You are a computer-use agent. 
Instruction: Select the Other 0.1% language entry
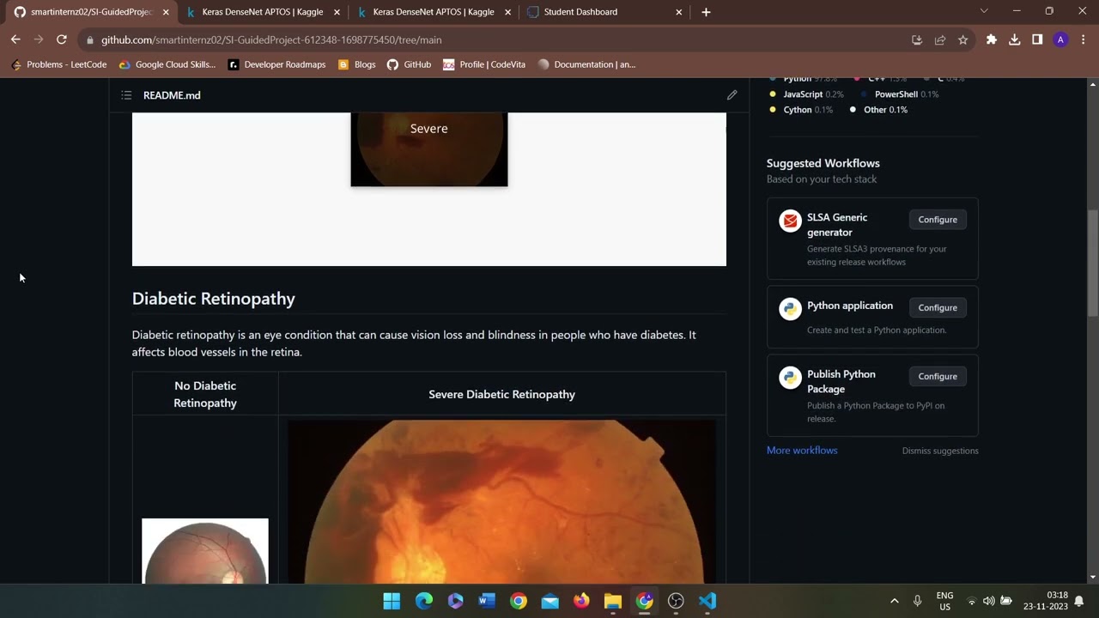tap(878, 110)
